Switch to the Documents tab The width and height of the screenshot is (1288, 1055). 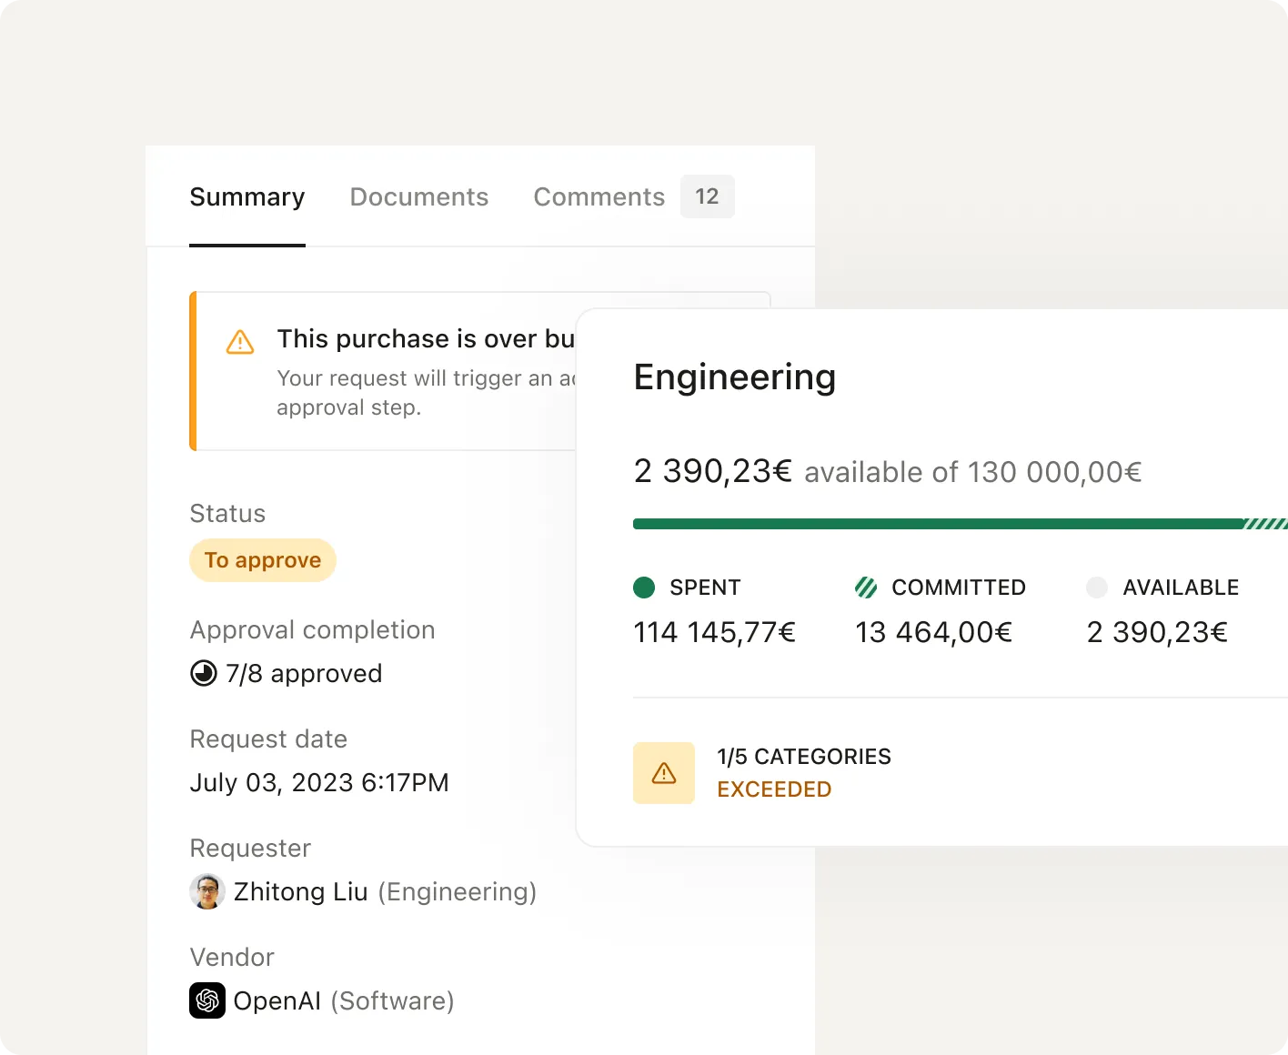click(419, 196)
